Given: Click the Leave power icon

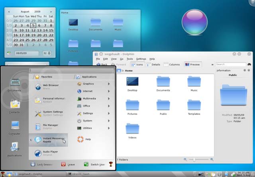Looking at the screenshot, I should [x=63, y=164].
